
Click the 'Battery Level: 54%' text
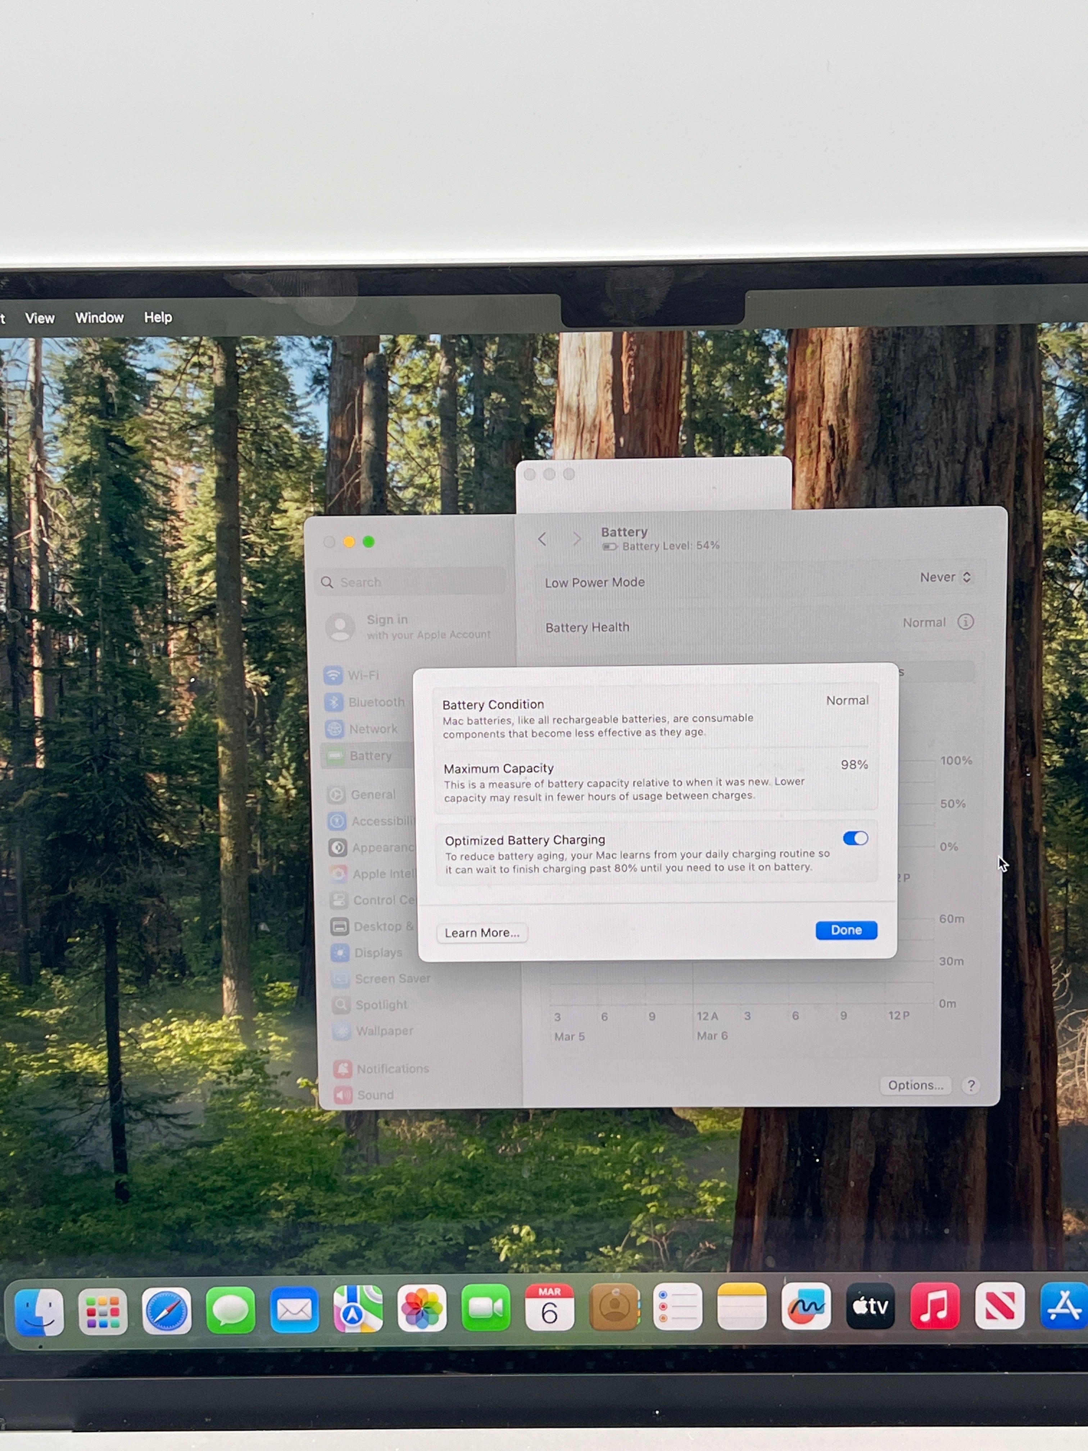click(670, 546)
